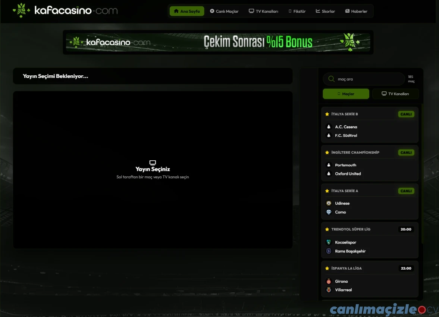Toggle the star favorite on İtalya Serie B
This screenshot has height=317, width=439.
point(327,114)
